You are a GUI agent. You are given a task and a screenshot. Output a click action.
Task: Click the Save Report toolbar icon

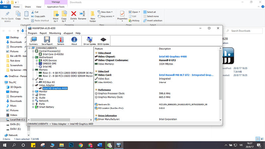pyautogui.click(x=47, y=41)
